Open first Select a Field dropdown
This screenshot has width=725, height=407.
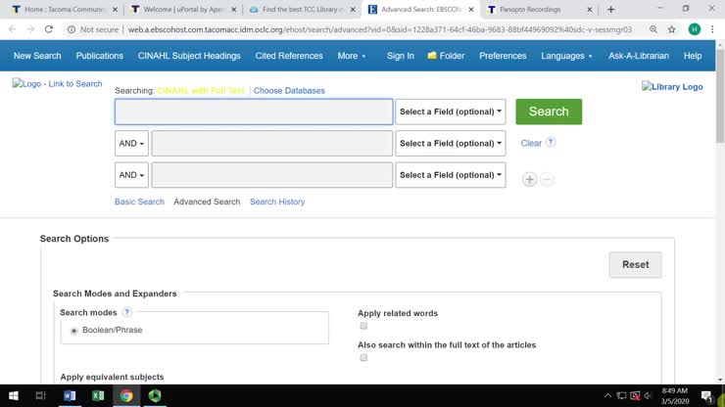click(x=451, y=112)
